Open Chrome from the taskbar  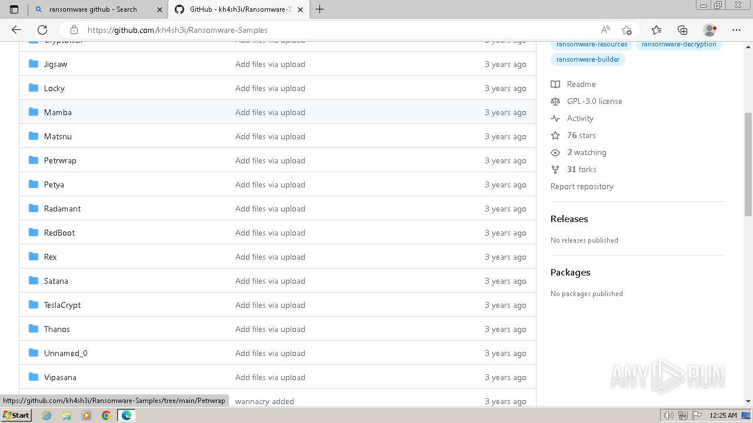tap(106, 415)
